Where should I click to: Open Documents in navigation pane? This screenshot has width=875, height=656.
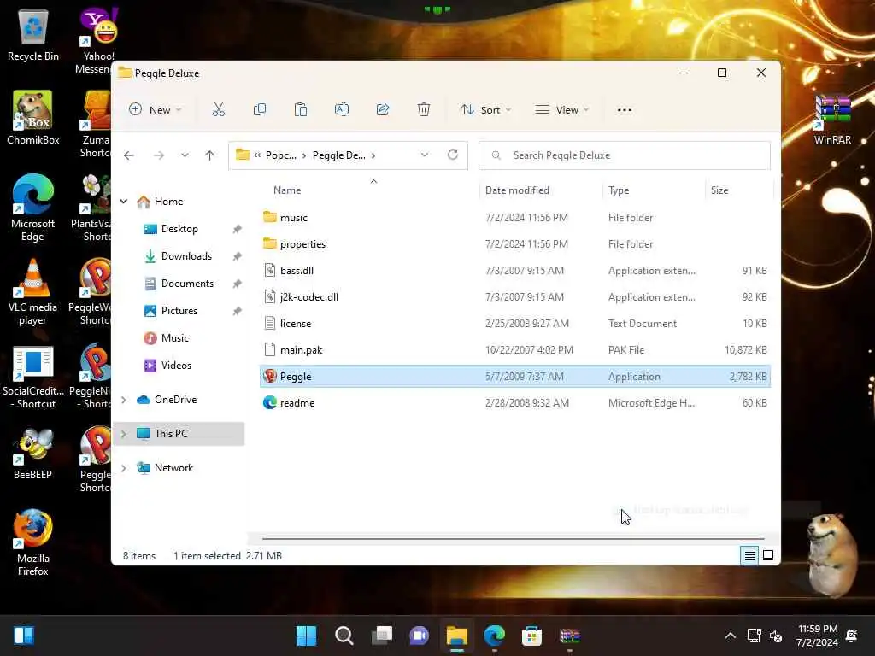187,284
